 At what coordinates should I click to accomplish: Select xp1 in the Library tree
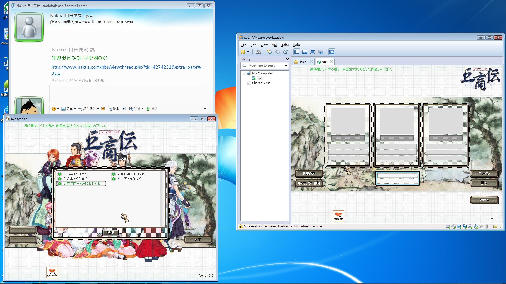pyautogui.click(x=260, y=78)
